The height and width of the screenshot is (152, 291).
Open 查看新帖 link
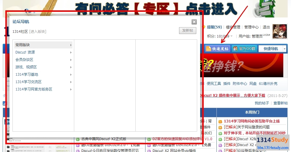(280, 103)
